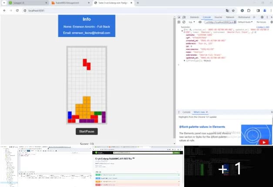Click the Info heading in the blue box
273x187 pixels.
87,19
